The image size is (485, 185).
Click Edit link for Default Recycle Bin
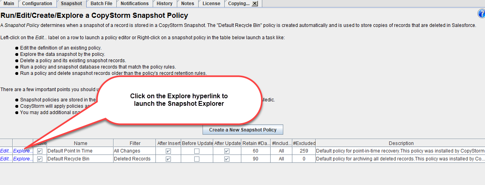pyautogui.click(x=6, y=159)
